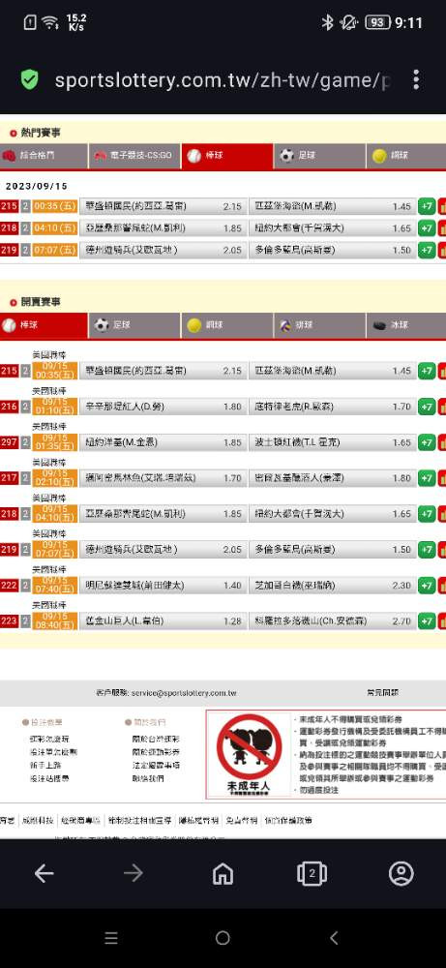Expand +7 bets for game 216
The height and width of the screenshot is (968, 446).
pos(427,407)
